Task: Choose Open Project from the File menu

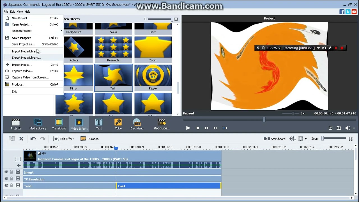Action: pyautogui.click(x=33, y=24)
